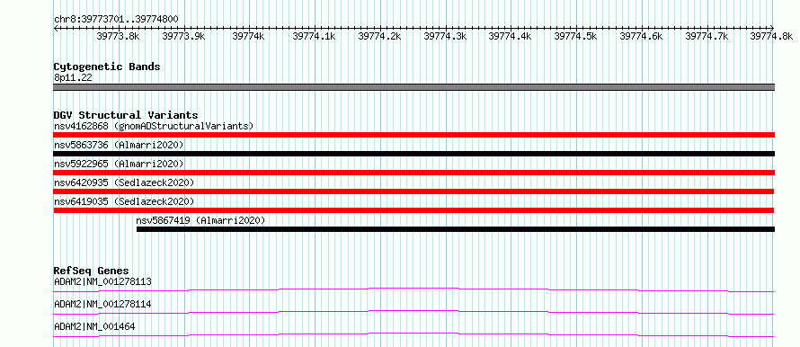Viewport: 800px width, 347px height.
Task: Select the red bar for variant nsv6419035
Action: 413,210
